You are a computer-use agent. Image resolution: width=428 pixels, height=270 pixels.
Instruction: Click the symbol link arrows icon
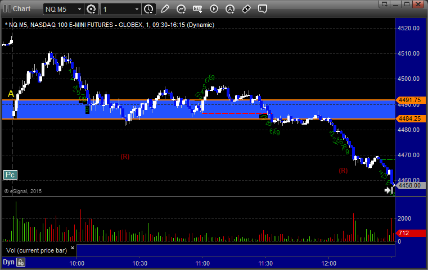tap(246, 9)
